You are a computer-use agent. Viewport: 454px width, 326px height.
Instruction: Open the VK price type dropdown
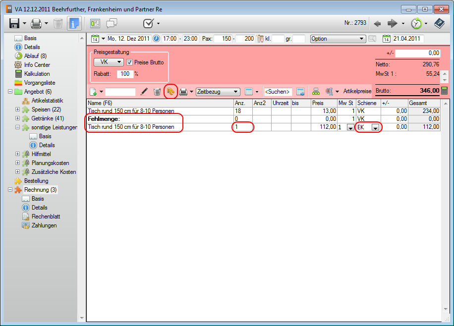coord(109,62)
